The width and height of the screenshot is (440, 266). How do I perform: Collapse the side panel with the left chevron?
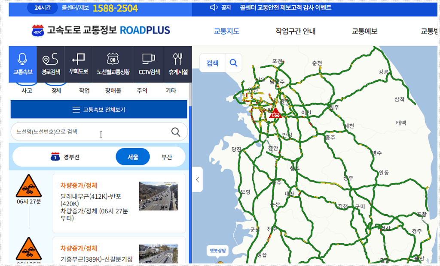point(197,179)
